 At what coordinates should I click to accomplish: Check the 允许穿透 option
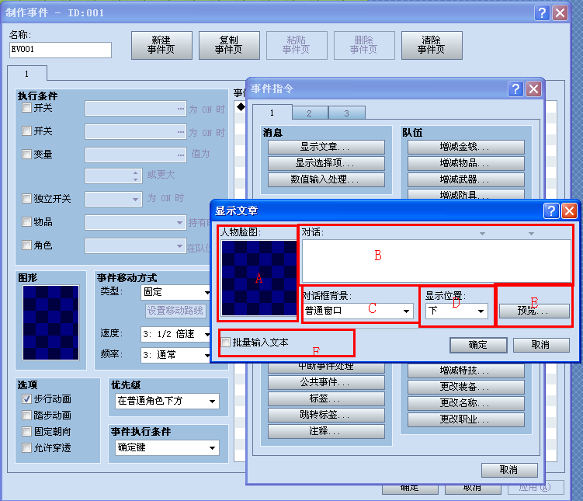[26, 448]
